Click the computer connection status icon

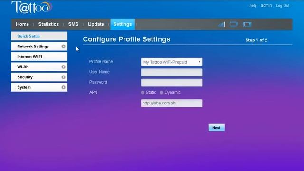pos(234,24)
